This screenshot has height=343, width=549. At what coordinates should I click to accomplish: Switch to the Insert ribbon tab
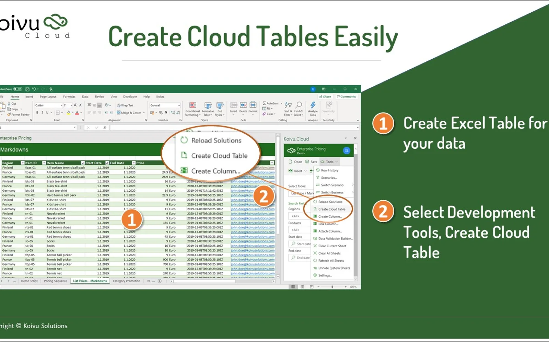click(x=29, y=97)
